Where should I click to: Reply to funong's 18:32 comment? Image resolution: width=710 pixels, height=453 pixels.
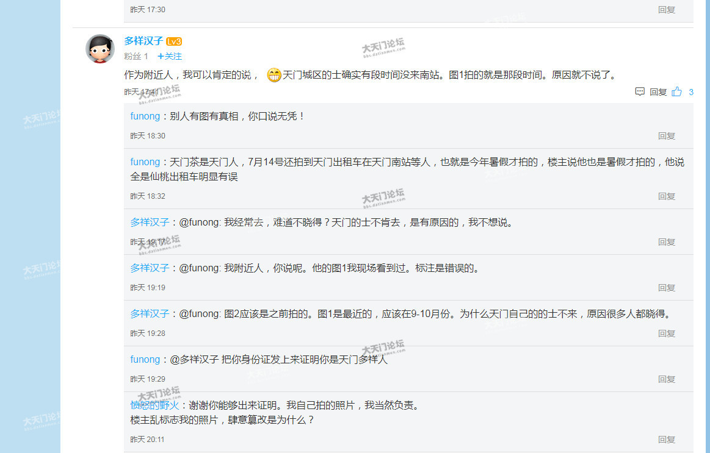pyautogui.click(x=667, y=196)
